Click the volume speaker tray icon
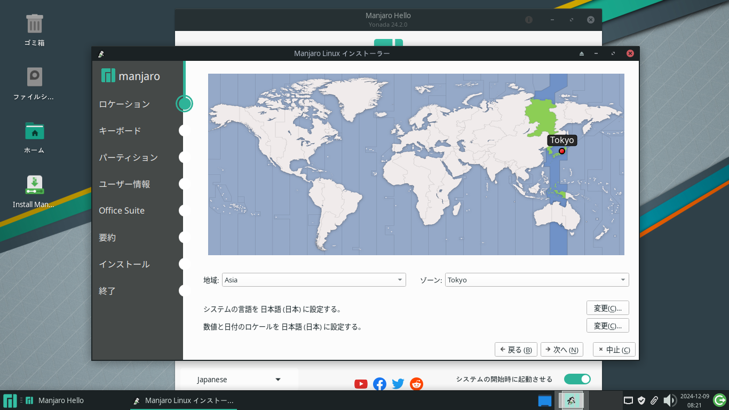 669,400
